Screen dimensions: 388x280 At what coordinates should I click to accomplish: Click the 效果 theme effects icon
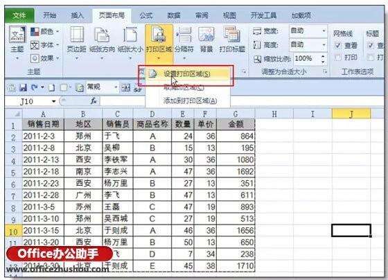point(35,58)
